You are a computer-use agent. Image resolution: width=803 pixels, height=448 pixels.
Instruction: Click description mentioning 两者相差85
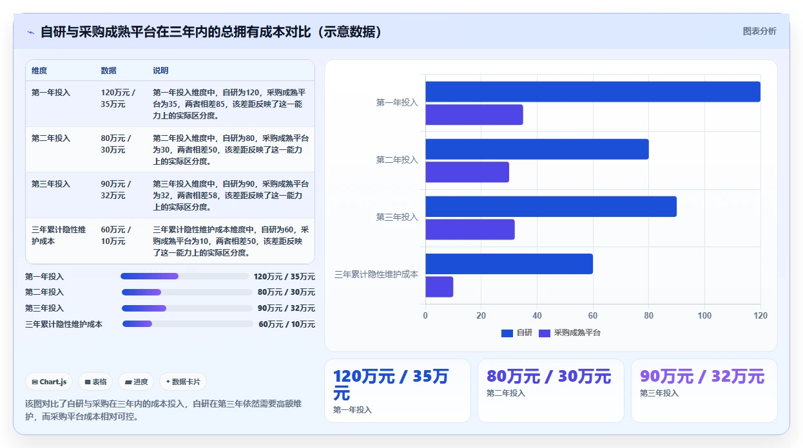[x=231, y=104]
